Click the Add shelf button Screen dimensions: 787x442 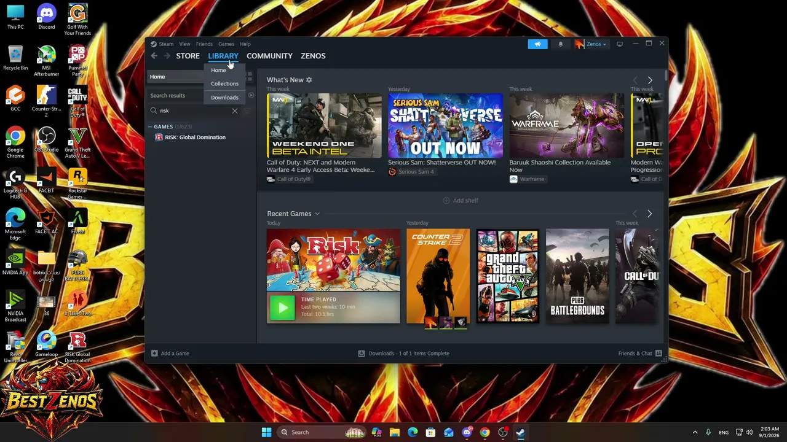[x=461, y=201]
